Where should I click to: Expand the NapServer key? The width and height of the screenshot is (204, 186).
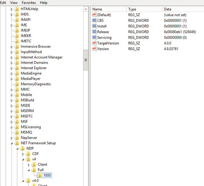click(x=12, y=138)
